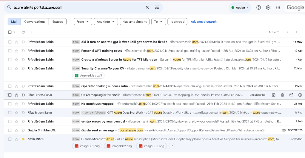This screenshot has height=158, width=305.
Task: Open the To filter dropdown
Action: click(158, 21)
